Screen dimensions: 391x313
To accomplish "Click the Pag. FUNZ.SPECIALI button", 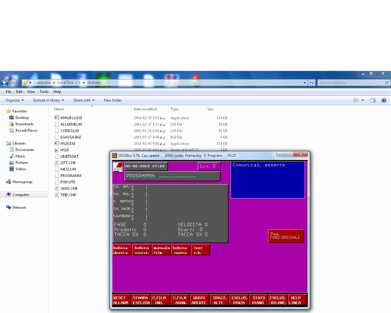I will 285,236.
